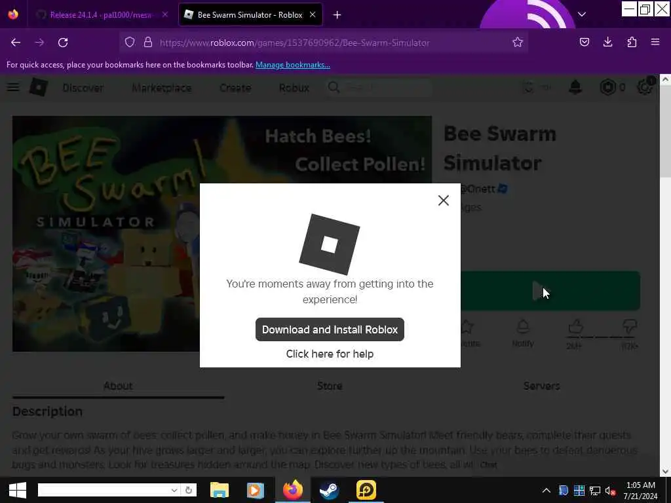This screenshot has height=503, width=671.
Task: Go back to previous page in Firefox
Action: point(16,43)
